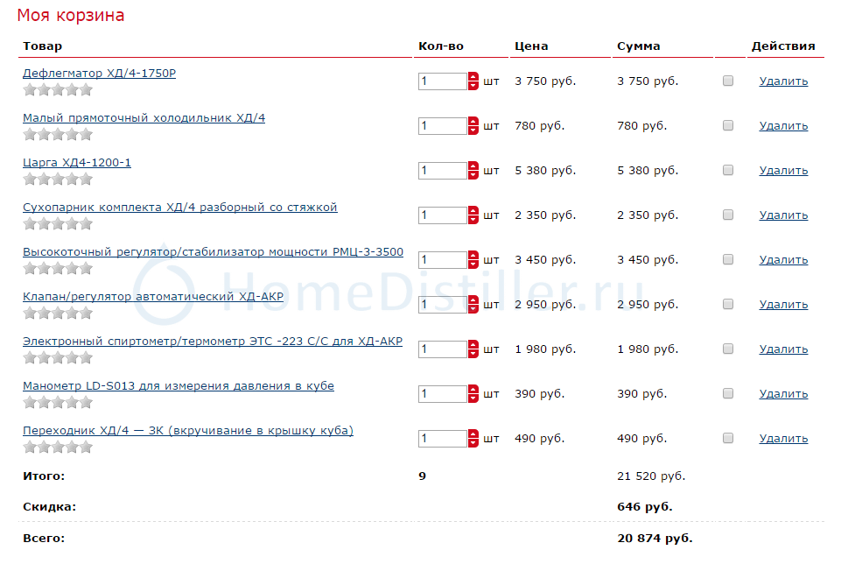Screen dimensions: 862x564
Task: Focus quantity field of Малый прямоточный холодильник
Action: (x=443, y=126)
